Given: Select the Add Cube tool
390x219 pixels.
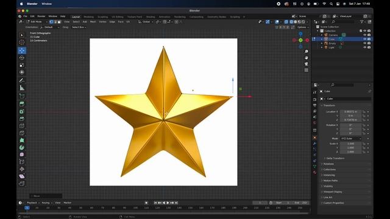Looking at the screenshot, I should click(x=22, y=96).
